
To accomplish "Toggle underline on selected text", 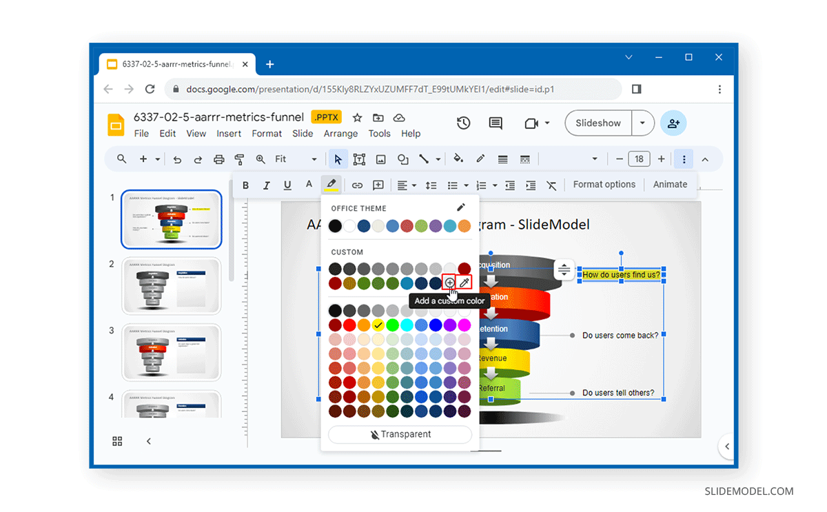I will click(x=287, y=185).
